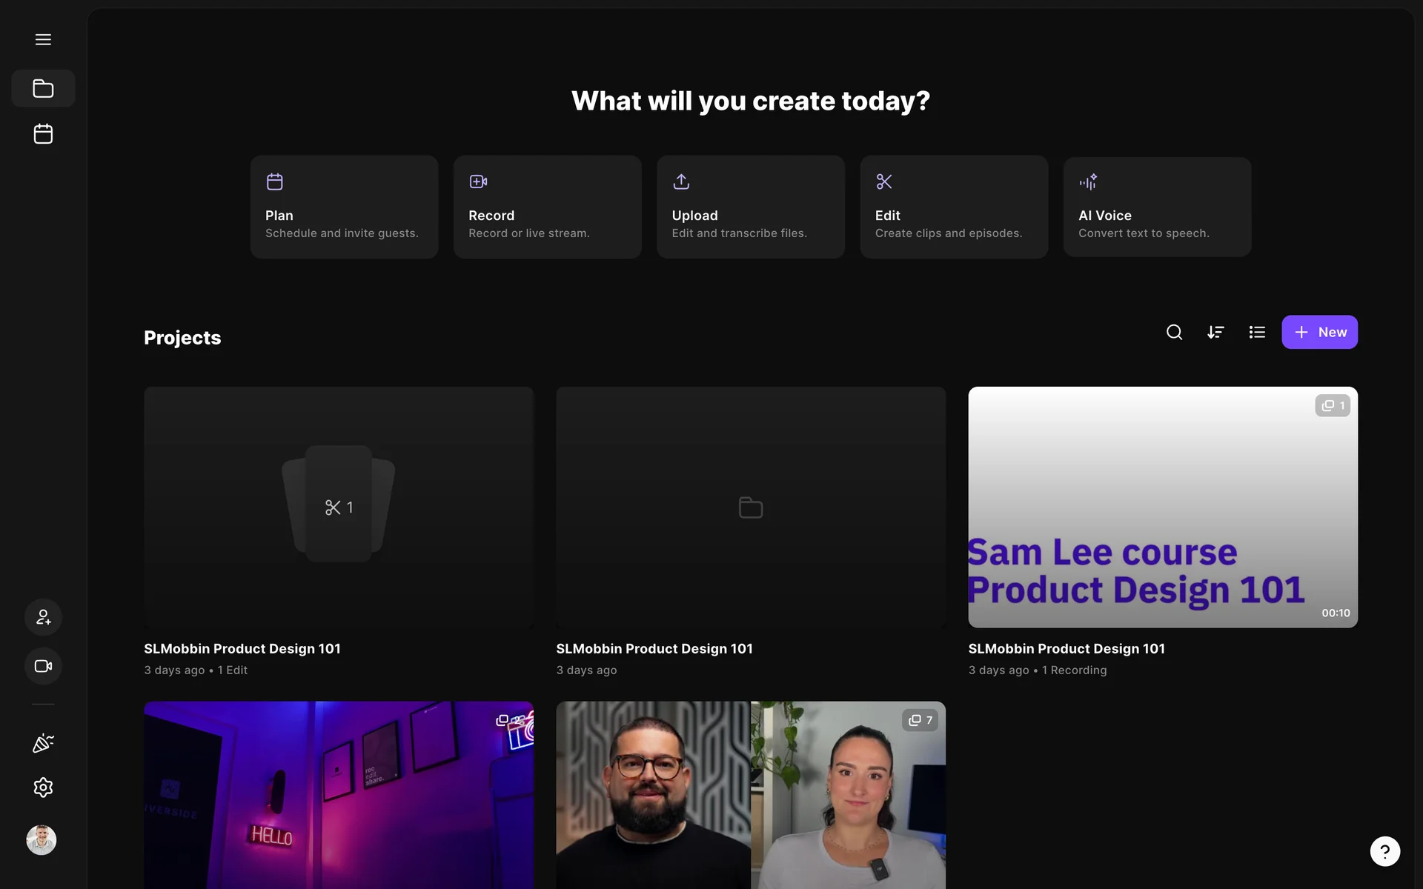Viewport: 1423px width, 889px height.
Task: Open the user profile avatar
Action: tap(42, 840)
